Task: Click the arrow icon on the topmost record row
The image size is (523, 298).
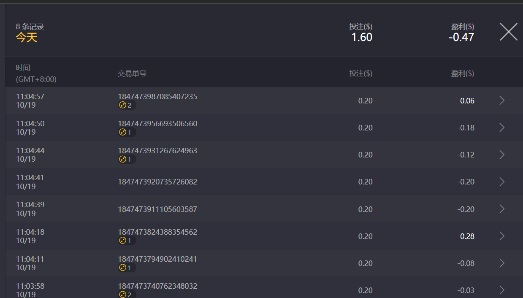Action: coord(501,100)
